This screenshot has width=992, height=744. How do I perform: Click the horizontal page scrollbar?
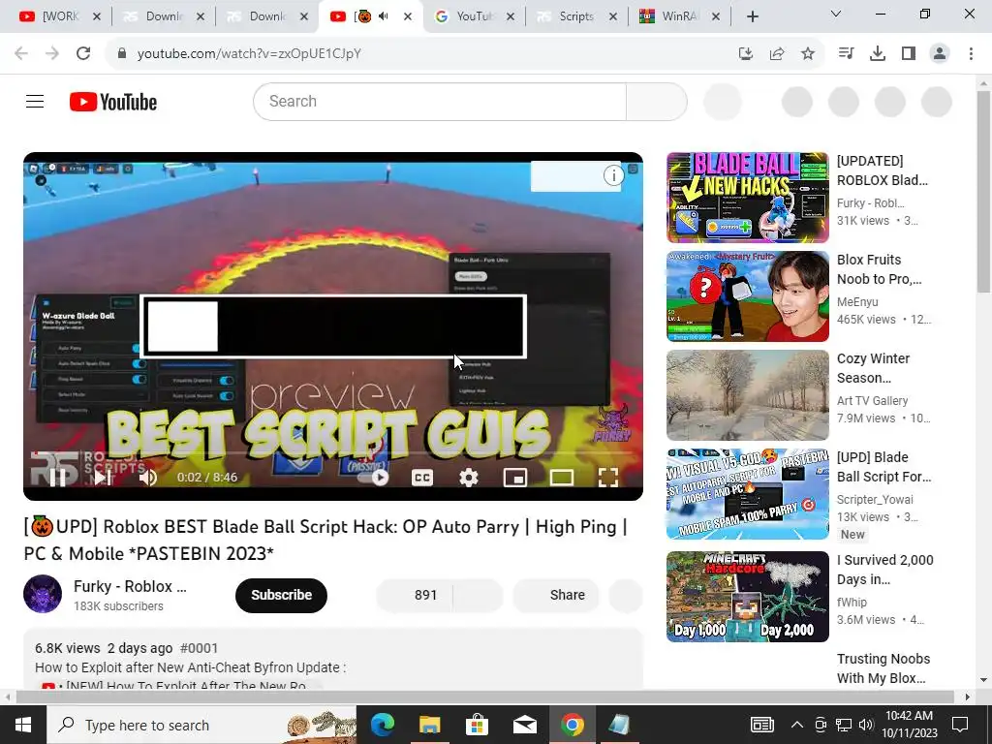[484, 697]
